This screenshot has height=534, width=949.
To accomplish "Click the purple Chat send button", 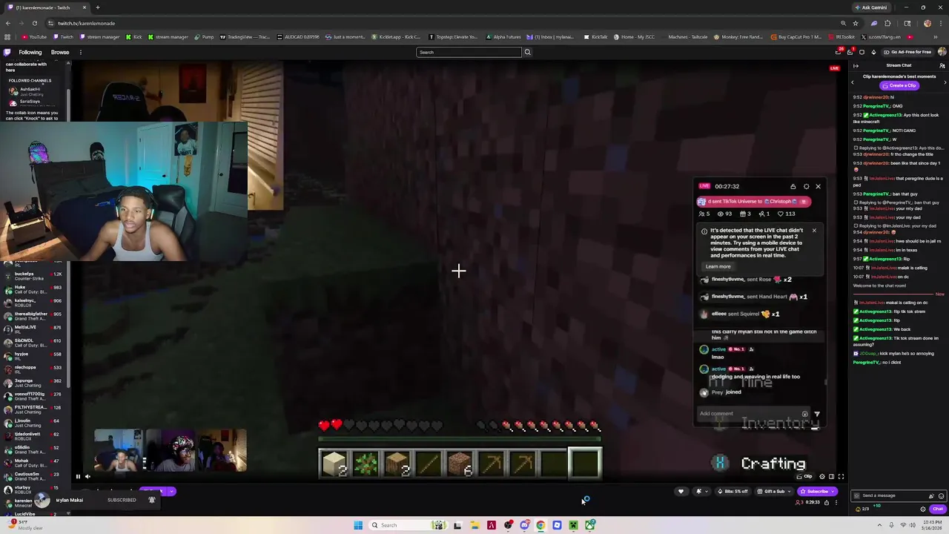I will (x=938, y=509).
